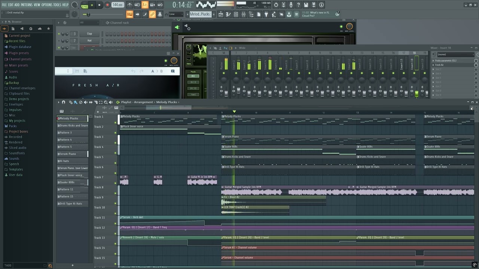
Task: Click the tempo 144.000 field
Action: [118, 5]
